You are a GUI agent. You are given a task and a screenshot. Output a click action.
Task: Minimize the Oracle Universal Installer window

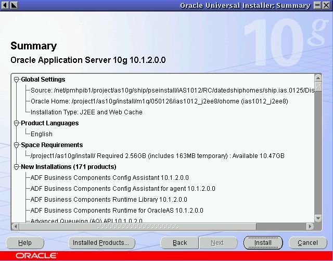(x=317, y=5)
